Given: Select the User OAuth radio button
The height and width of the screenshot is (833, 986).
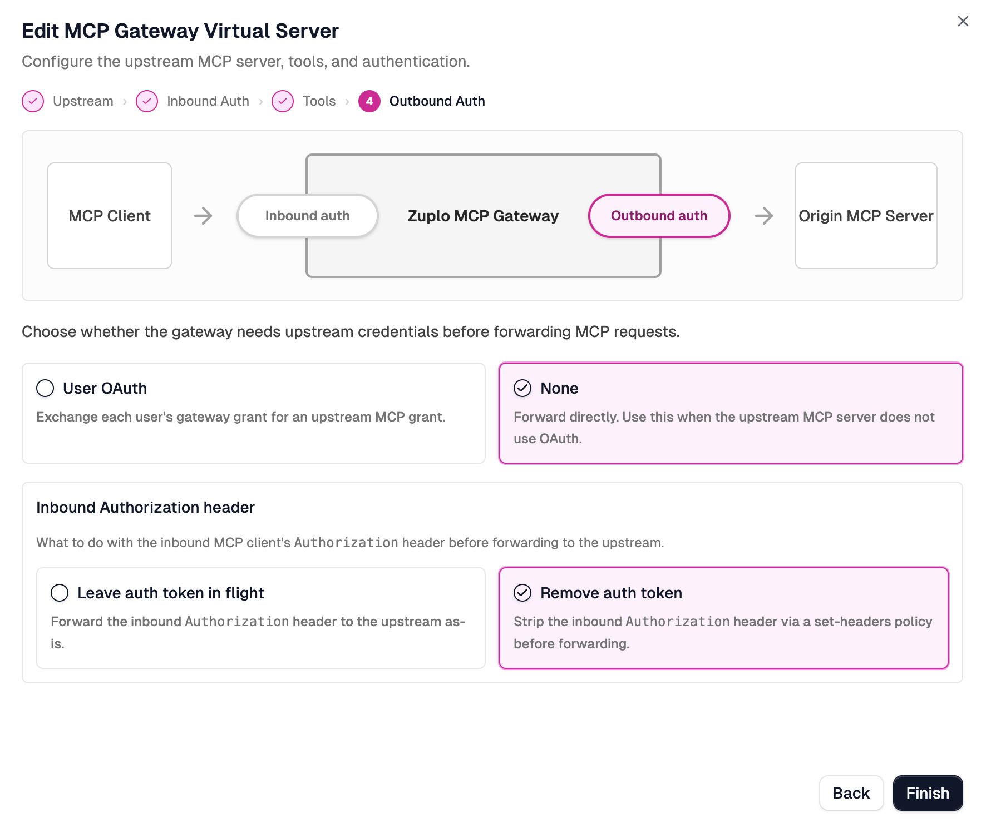Looking at the screenshot, I should 45,388.
